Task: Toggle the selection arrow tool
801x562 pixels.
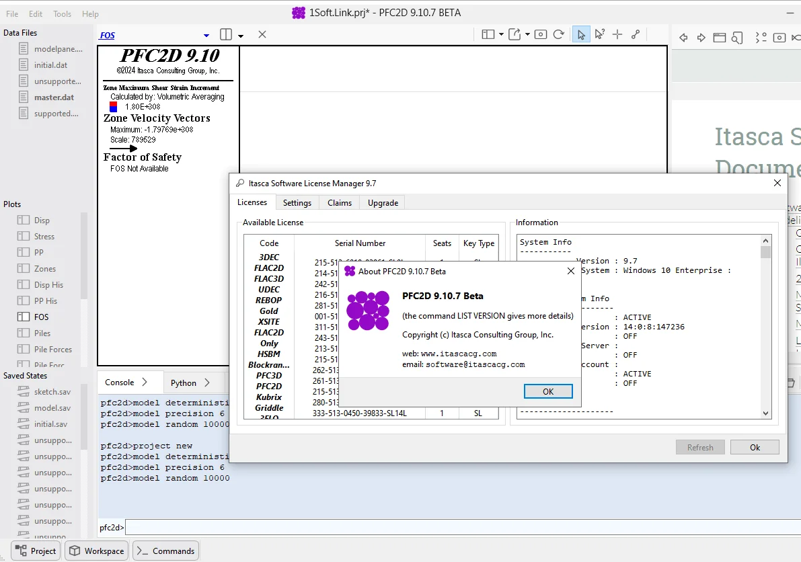Action: [x=581, y=34]
